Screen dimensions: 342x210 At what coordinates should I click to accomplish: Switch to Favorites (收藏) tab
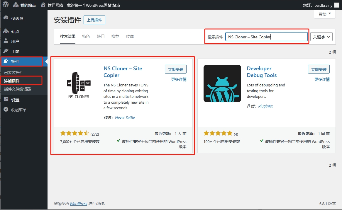[130, 36]
